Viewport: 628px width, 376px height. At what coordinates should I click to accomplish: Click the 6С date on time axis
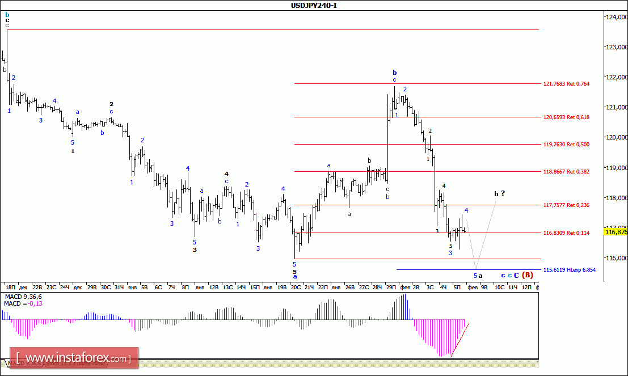click(158, 287)
